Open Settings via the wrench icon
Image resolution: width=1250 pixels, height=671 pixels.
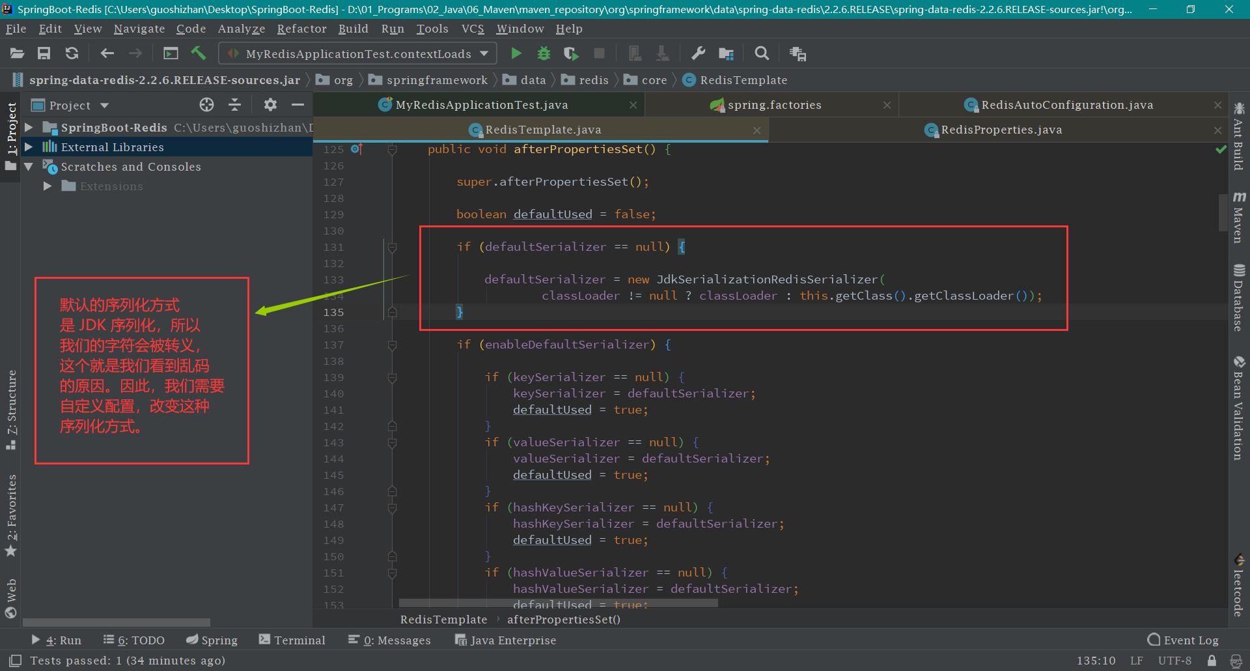pos(698,53)
